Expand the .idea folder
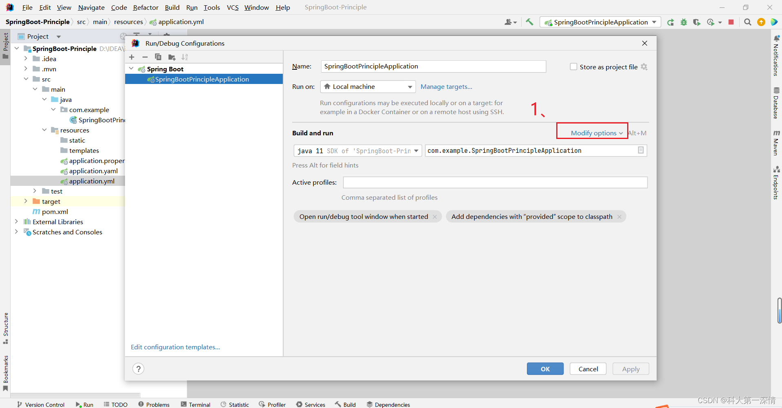This screenshot has height=408, width=782. click(26, 58)
